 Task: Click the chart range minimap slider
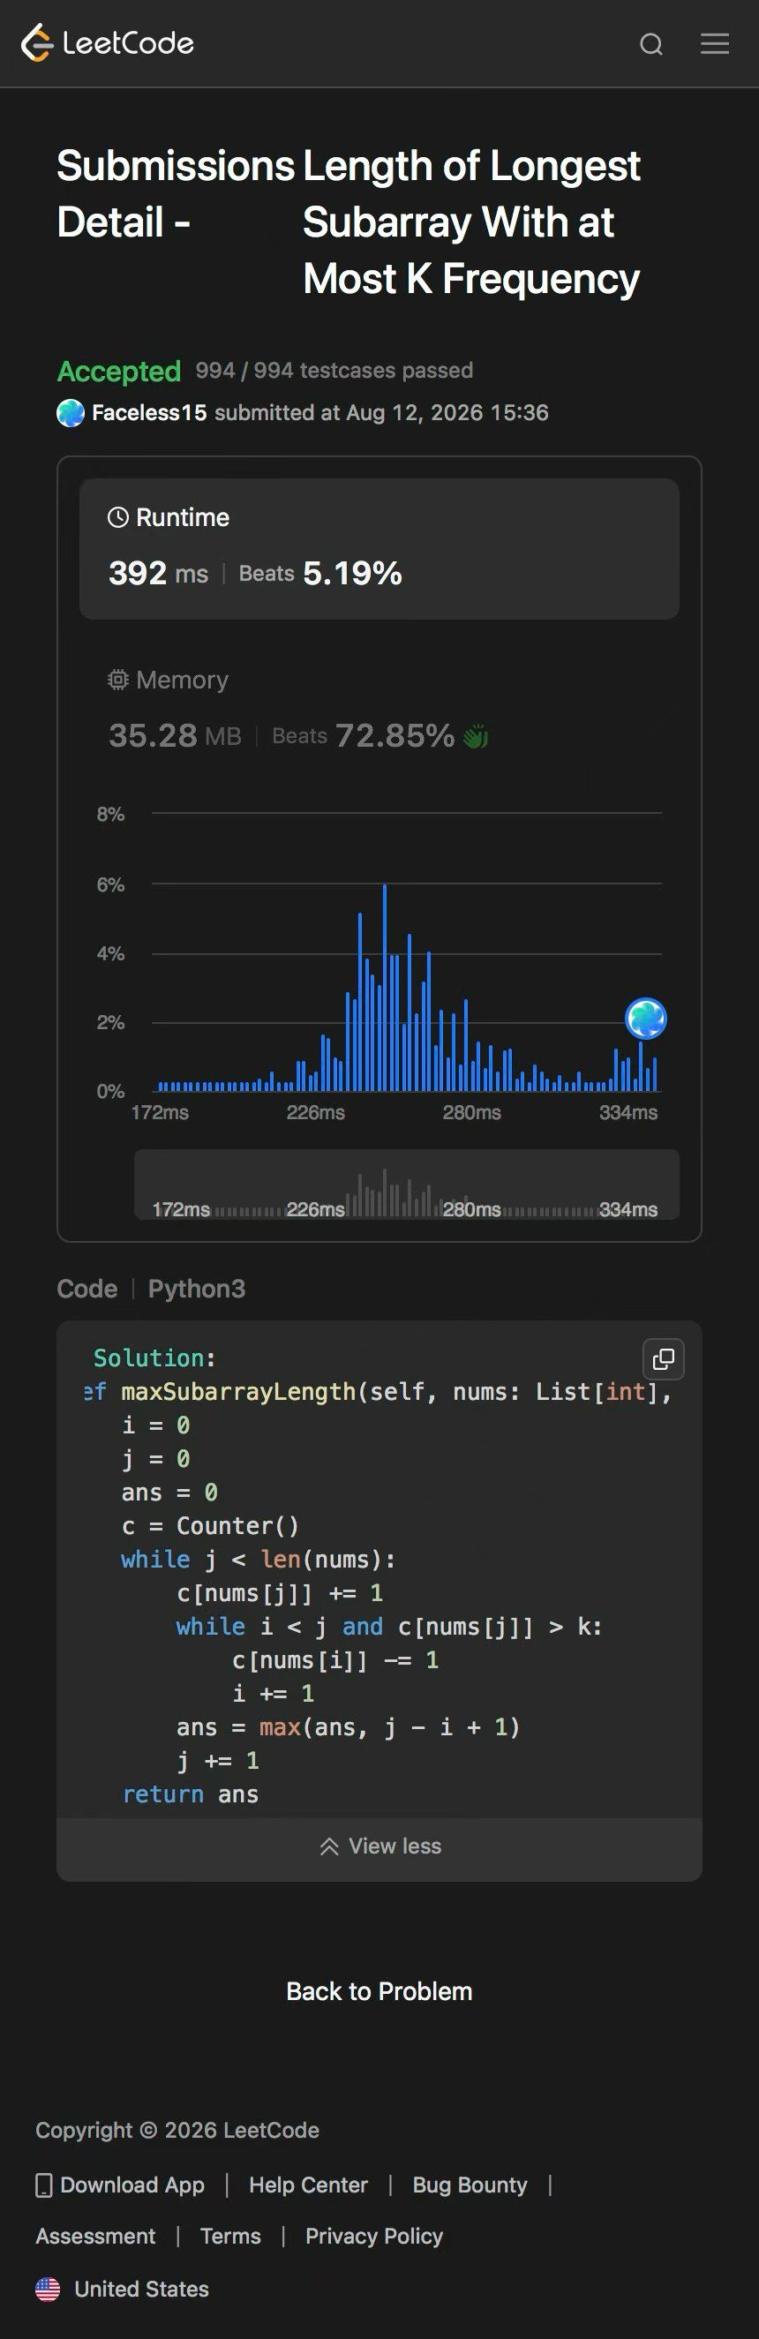click(407, 1184)
